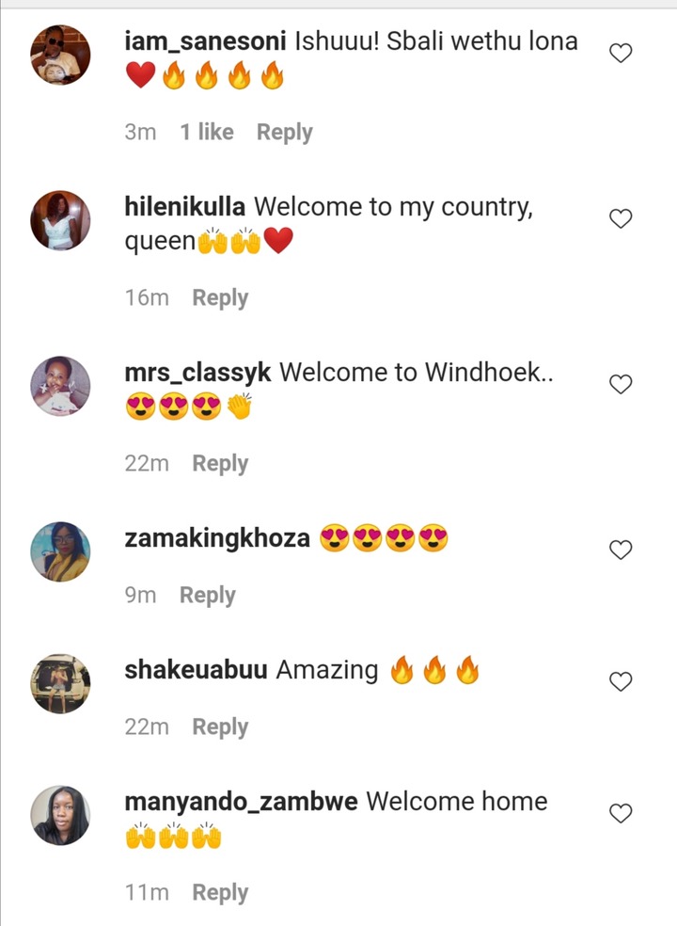The image size is (677, 926).
Task: Tap heart icon next to hilenikulla's comment
Action: tap(621, 218)
